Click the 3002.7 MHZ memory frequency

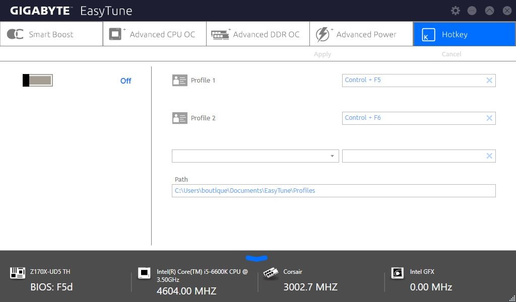click(x=310, y=287)
